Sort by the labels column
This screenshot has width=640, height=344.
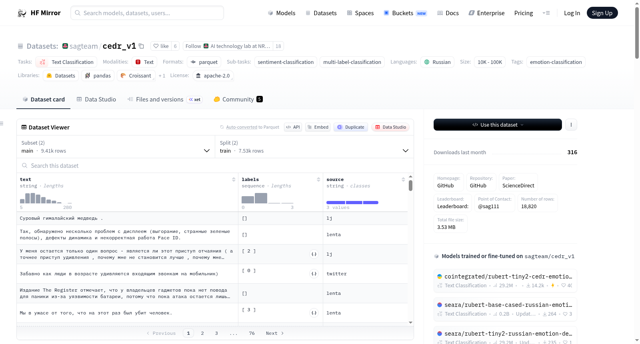pos(318,179)
